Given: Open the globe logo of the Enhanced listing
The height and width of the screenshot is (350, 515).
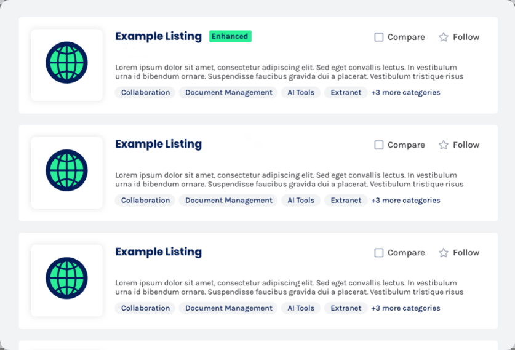Looking at the screenshot, I should tap(66, 63).
